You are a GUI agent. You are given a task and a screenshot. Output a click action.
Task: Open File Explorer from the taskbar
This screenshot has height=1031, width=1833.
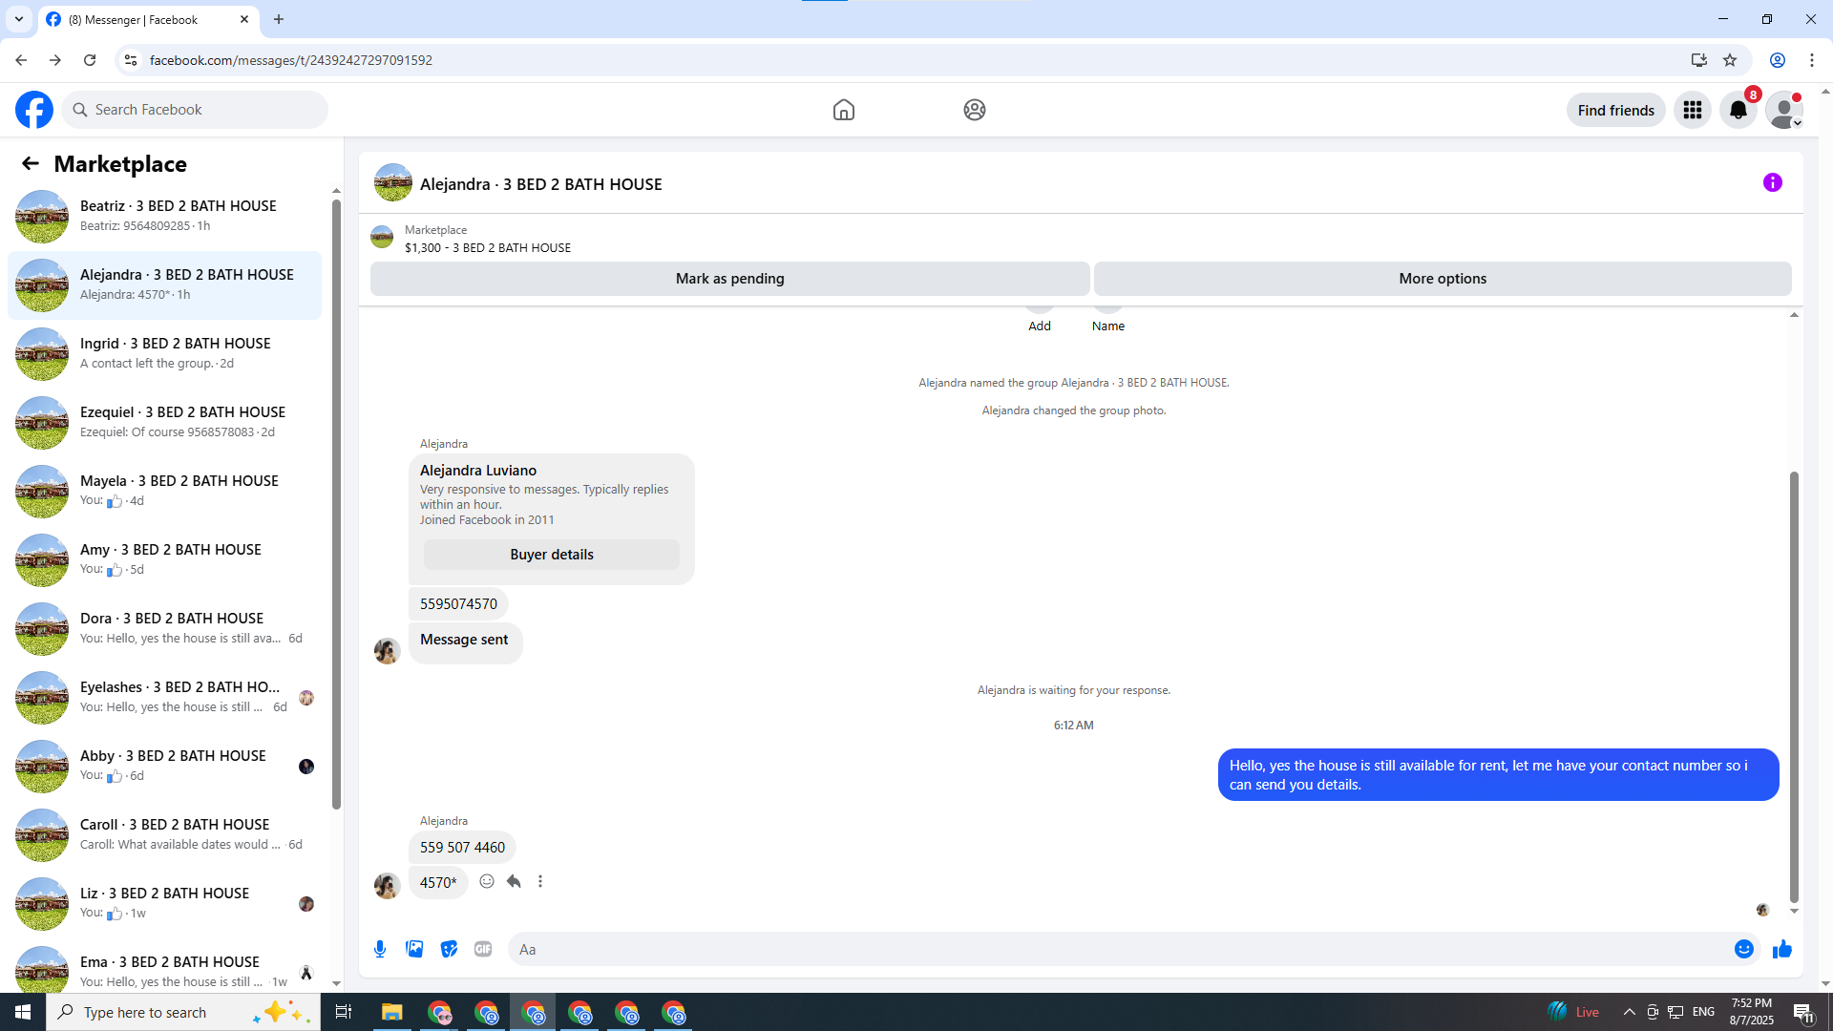pyautogui.click(x=391, y=1012)
